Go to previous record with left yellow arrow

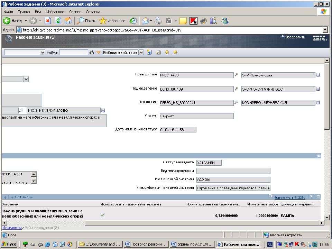(167, 52)
